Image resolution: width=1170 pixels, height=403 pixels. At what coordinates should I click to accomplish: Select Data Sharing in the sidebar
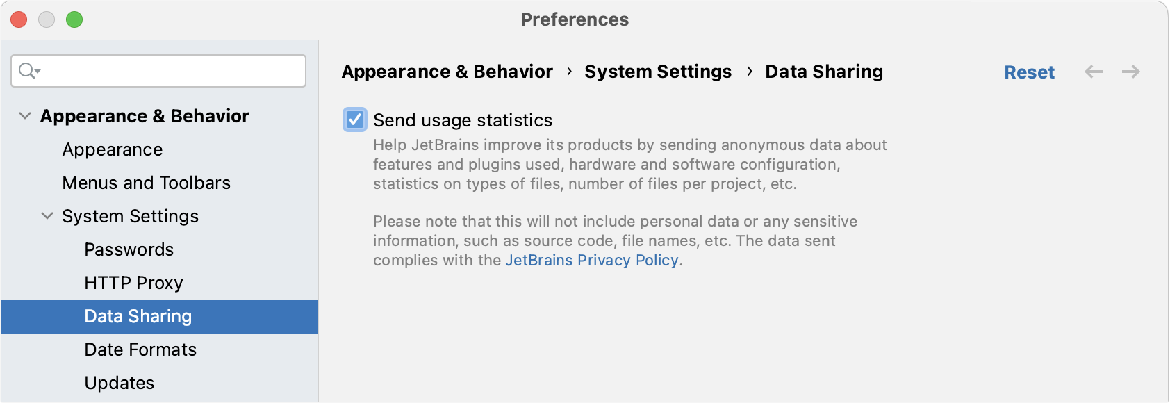click(x=138, y=316)
